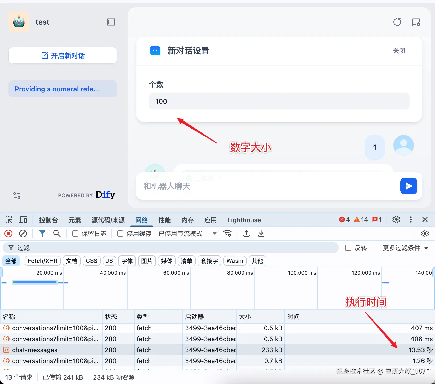This screenshot has height=384, width=435.
Task: Open DevTools settings gear
Action: coord(396,219)
